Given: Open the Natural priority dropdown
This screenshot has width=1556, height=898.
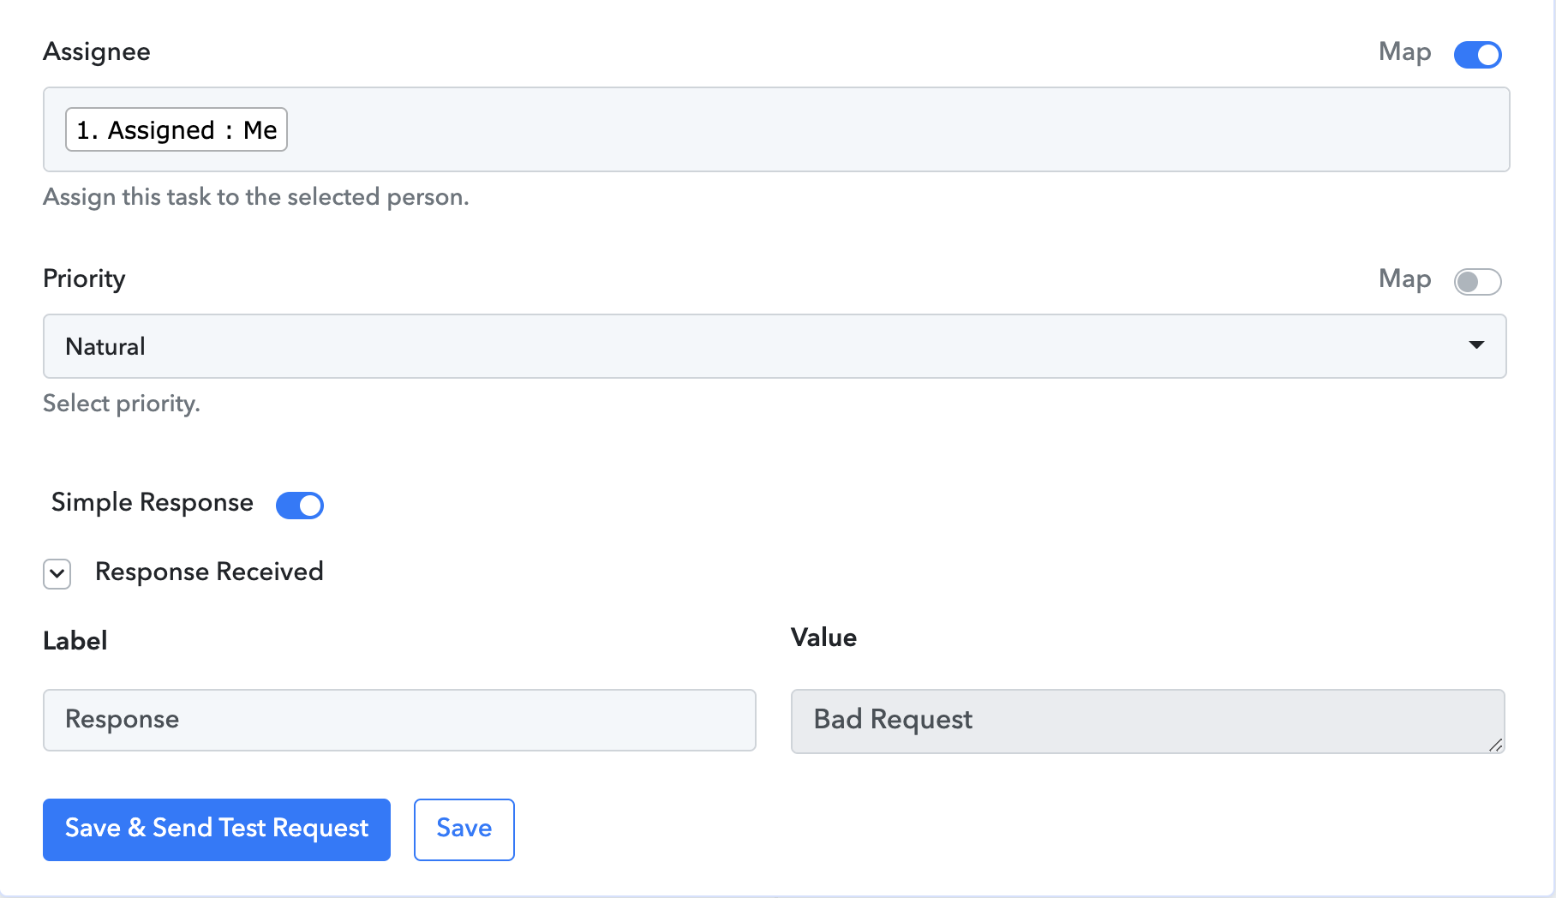Looking at the screenshot, I should click(775, 346).
